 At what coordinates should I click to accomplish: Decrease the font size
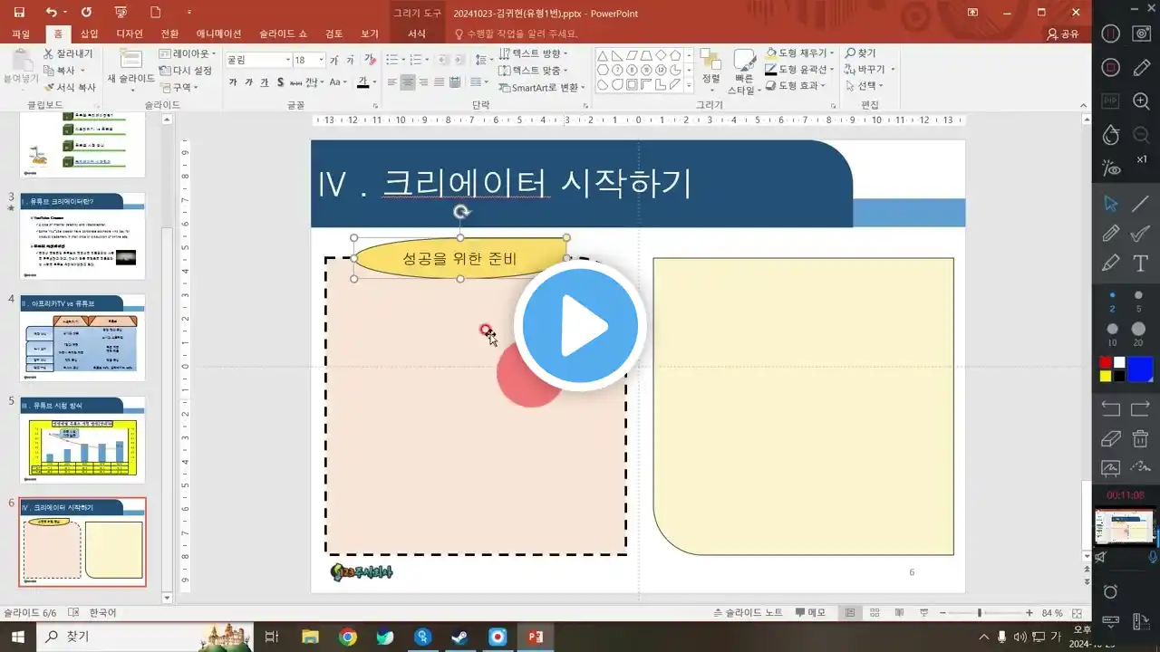[x=350, y=60]
